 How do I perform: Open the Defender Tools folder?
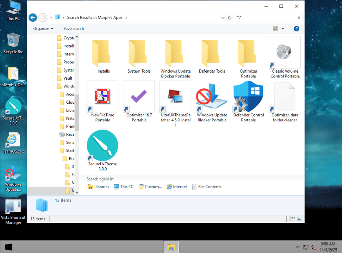coord(212,56)
